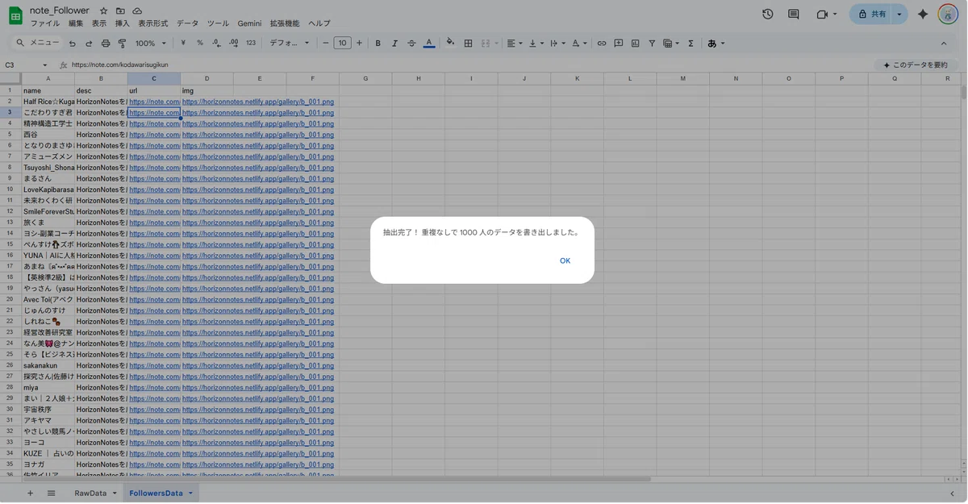
Task: Select the paint format roller
Action: 122,44
